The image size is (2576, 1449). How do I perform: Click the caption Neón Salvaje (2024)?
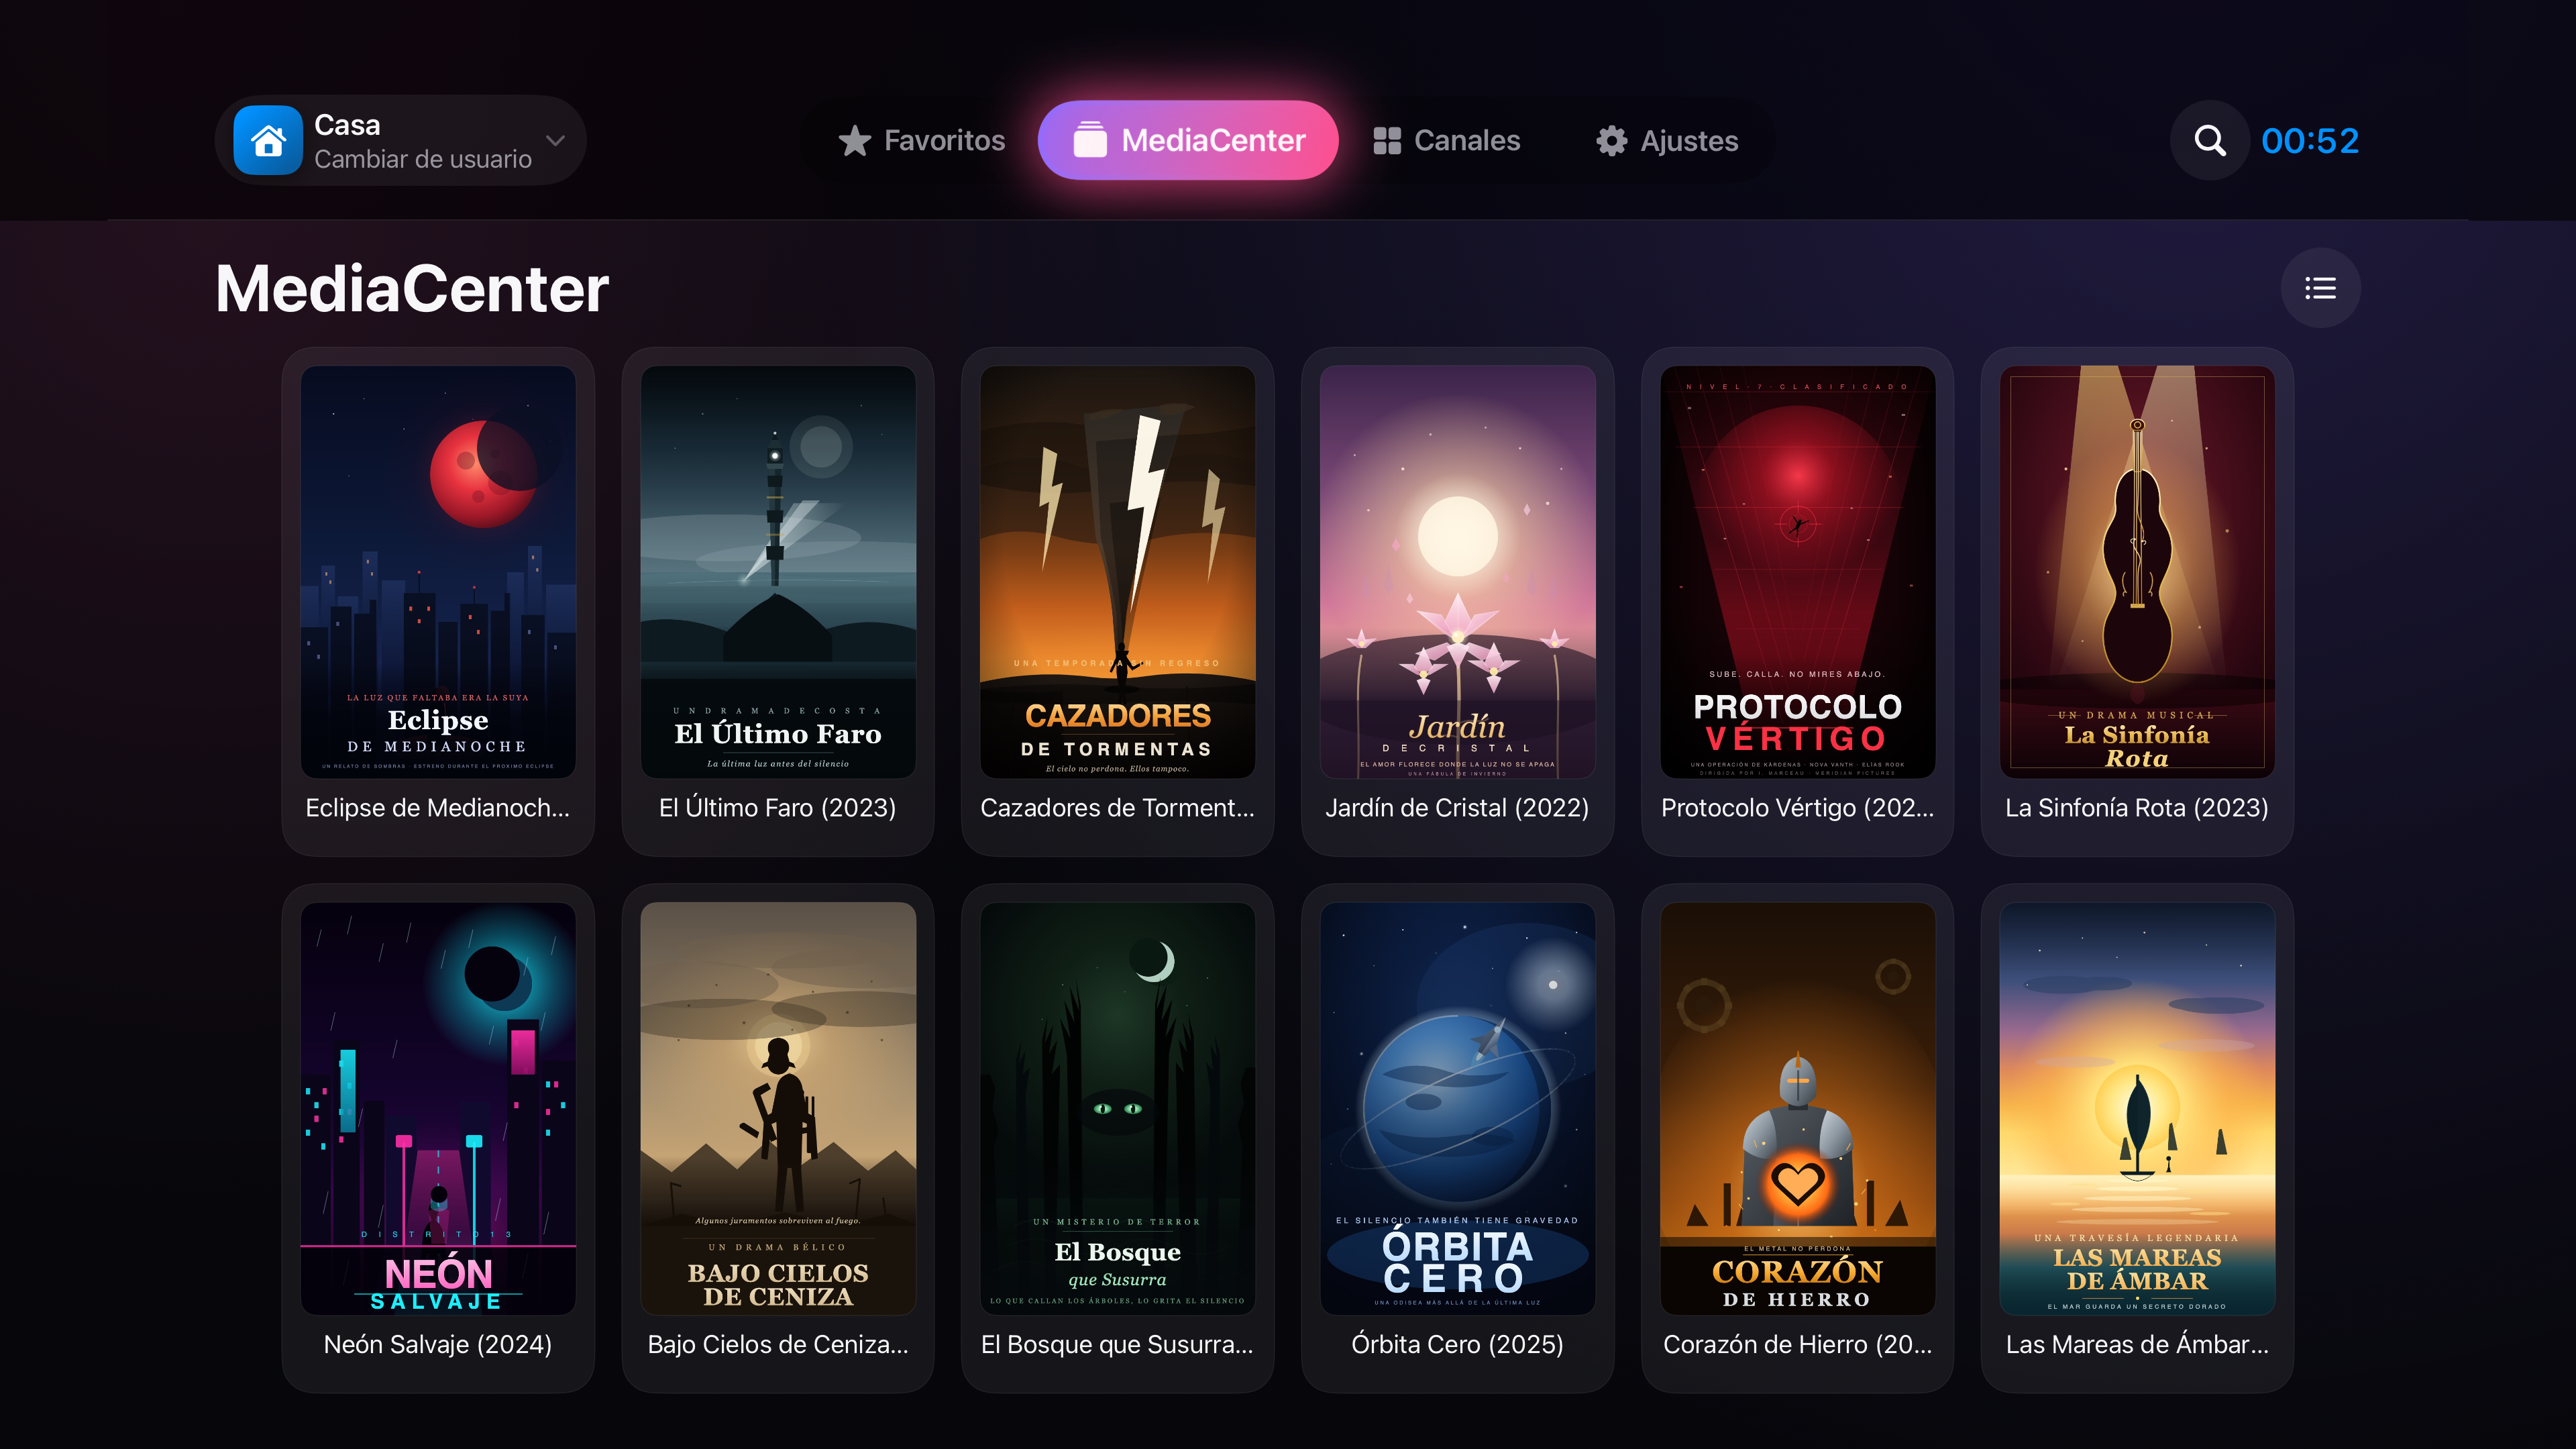[x=438, y=1345]
